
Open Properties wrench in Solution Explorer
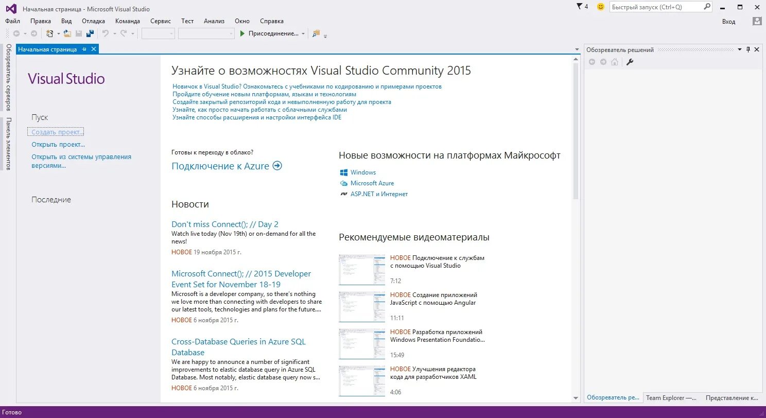coord(629,62)
